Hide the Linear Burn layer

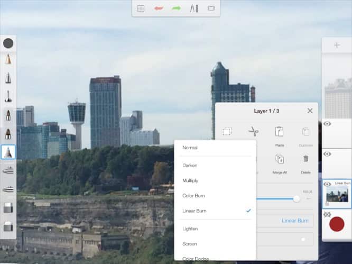tap(327, 184)
